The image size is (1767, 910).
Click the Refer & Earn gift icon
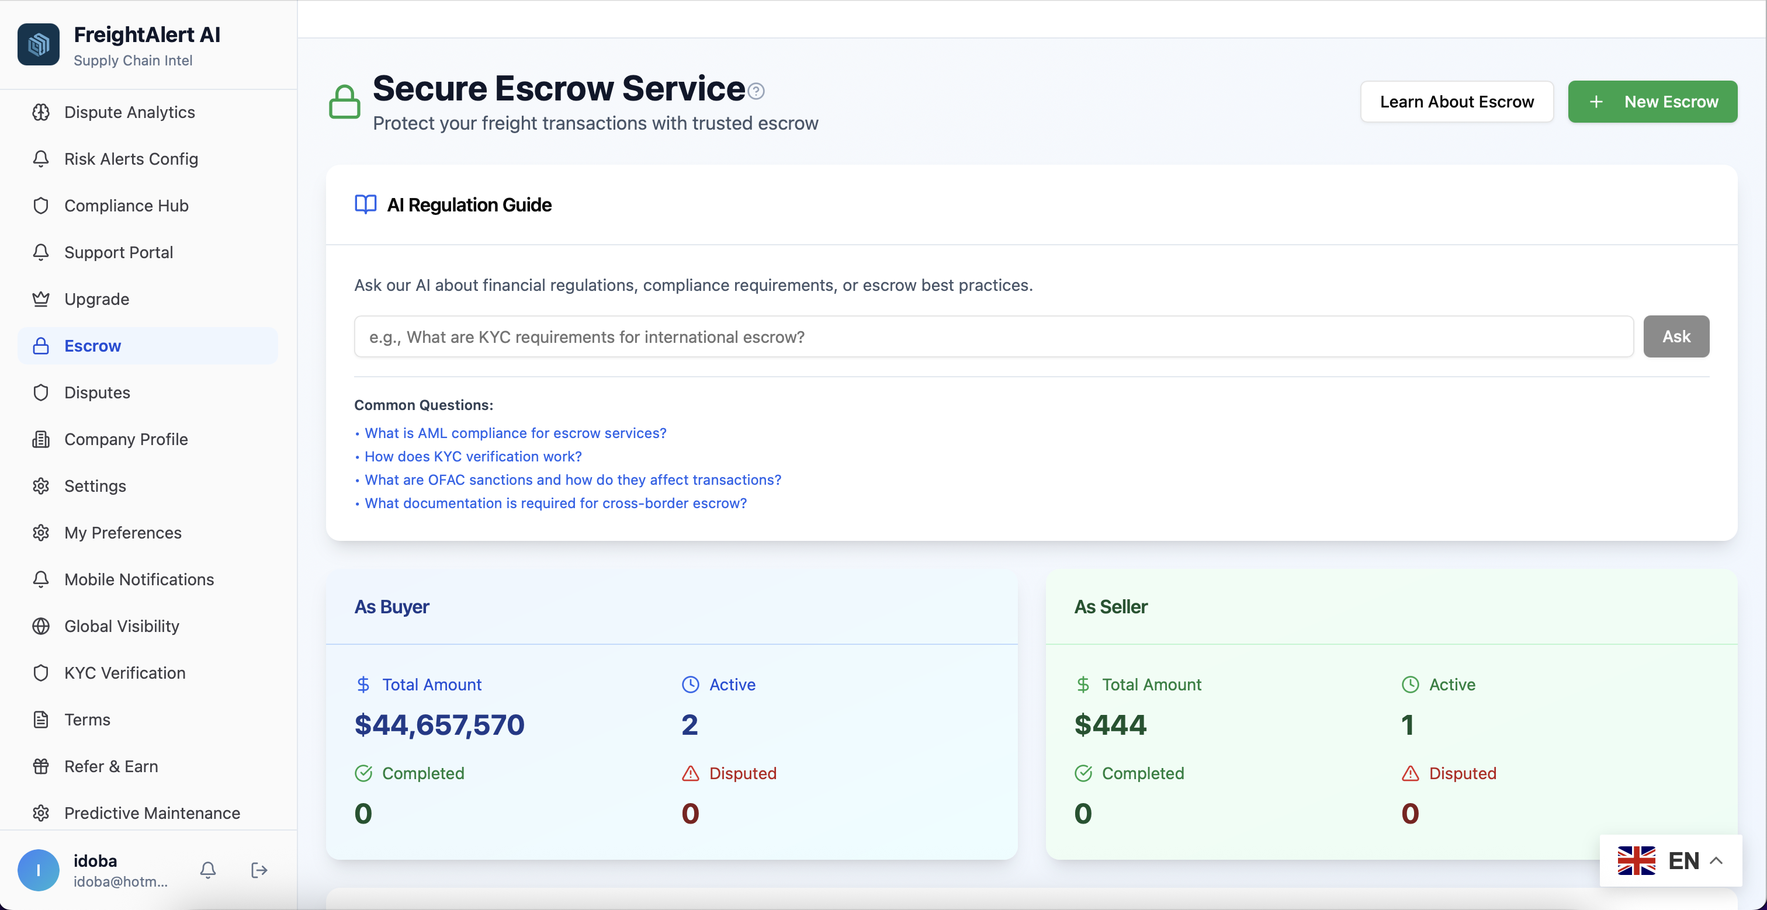[x=41, y=766]
